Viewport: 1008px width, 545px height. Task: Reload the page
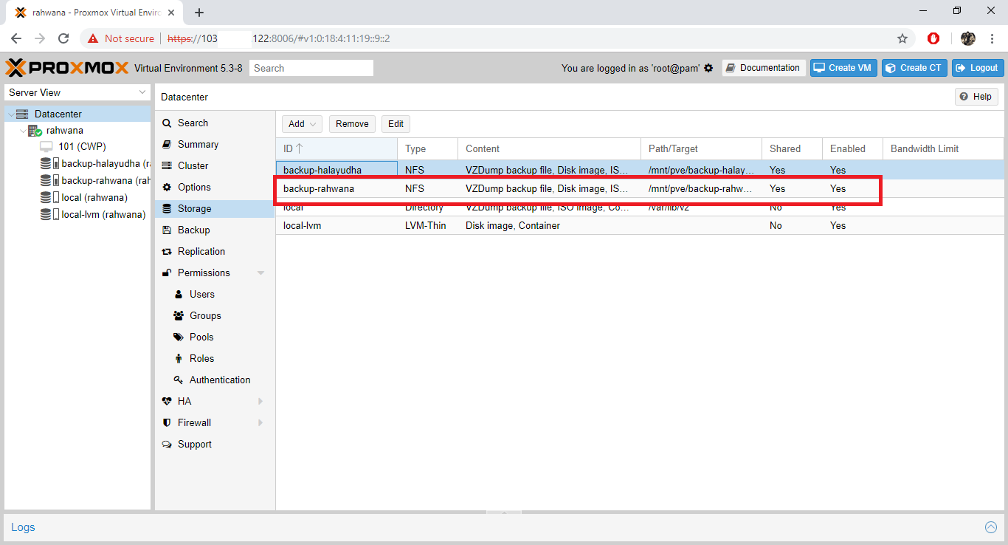63,38
